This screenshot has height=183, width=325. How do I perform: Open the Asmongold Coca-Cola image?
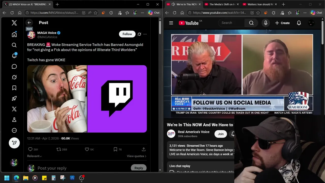[x=57, y=99]
